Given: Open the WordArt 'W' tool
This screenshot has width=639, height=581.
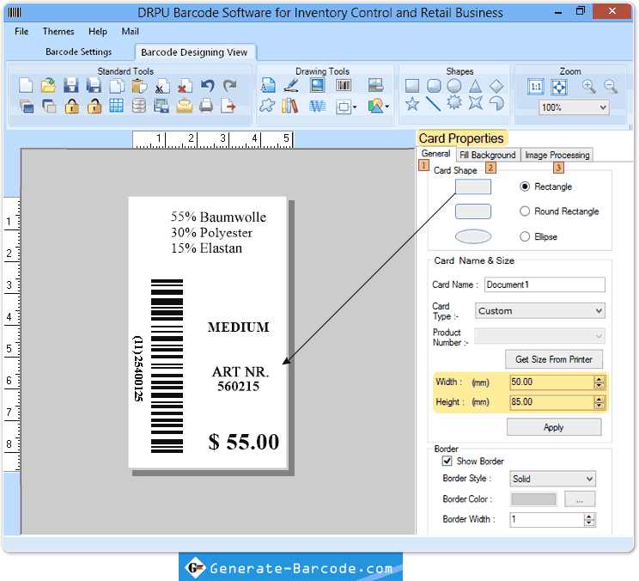Looking at the screenshot, I should coord(317,107).
